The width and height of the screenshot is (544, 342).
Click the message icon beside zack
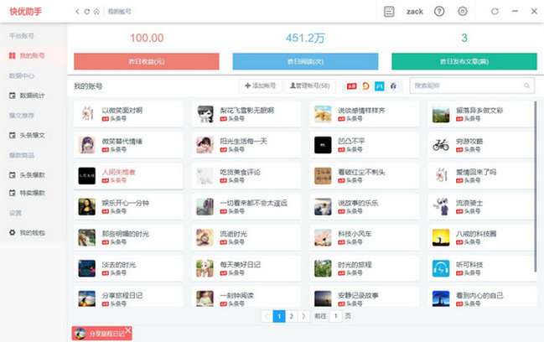coord(389,12)
